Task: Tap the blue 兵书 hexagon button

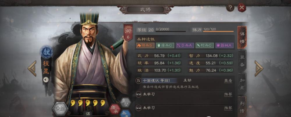Action: 126,114
